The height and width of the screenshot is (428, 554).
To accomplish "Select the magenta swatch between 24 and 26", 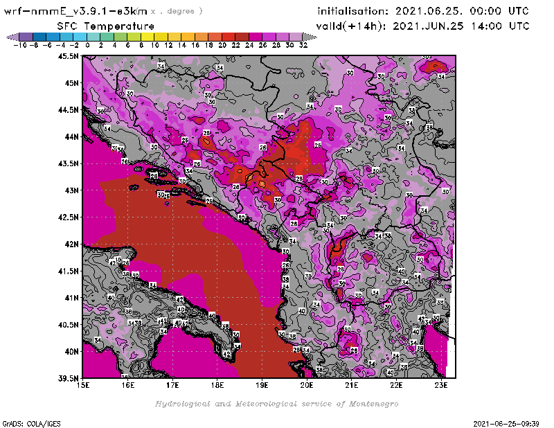I will pyautogui.click(x=255, y=37).
